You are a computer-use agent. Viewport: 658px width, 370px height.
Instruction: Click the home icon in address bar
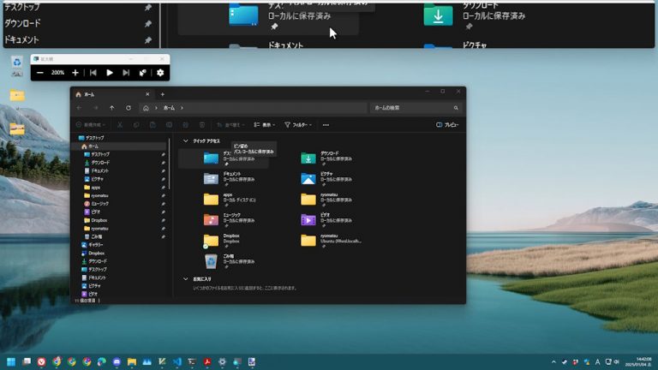pyautogui.click(x=146, y=108)
